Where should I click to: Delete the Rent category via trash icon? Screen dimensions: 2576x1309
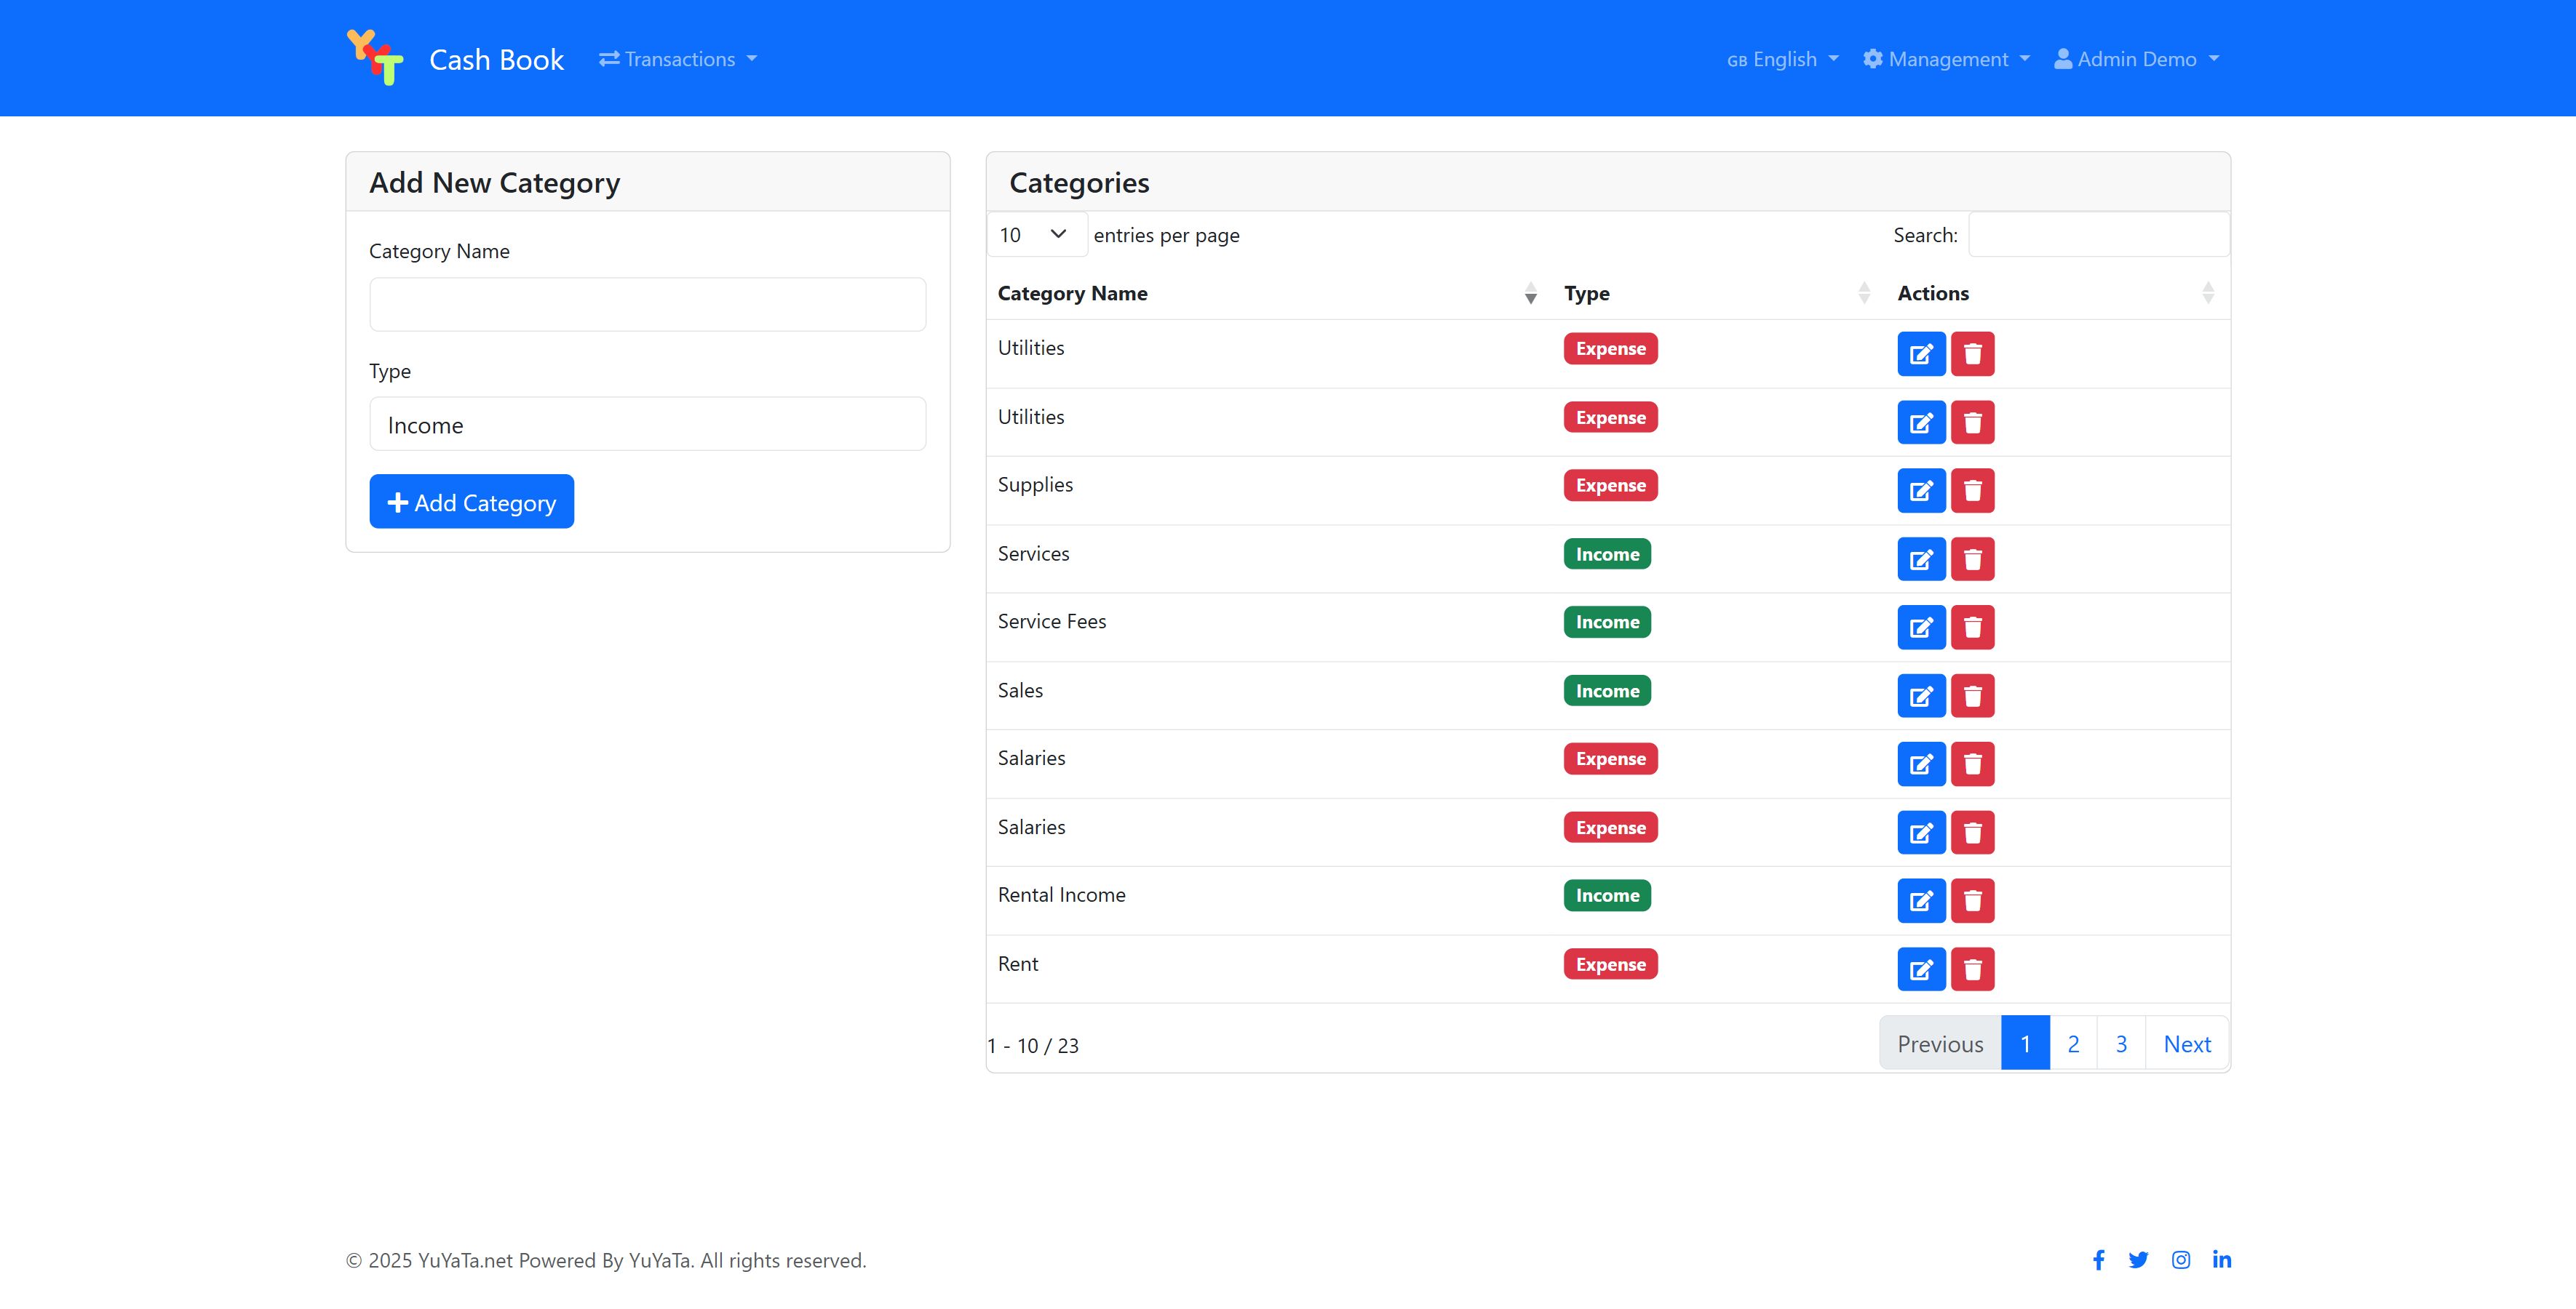pyautogui.click(x=1972, y=969)
